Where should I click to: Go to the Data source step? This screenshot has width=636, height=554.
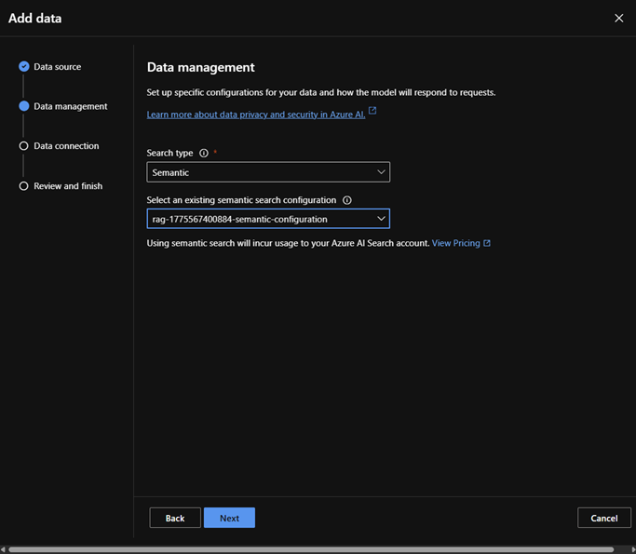[57, 67]
